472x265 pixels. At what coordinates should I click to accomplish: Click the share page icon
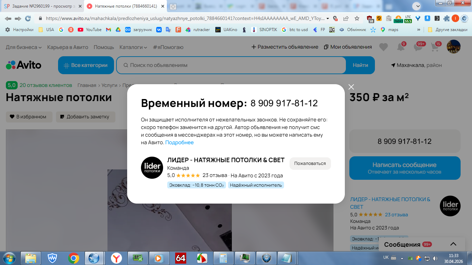coord(346,18)
